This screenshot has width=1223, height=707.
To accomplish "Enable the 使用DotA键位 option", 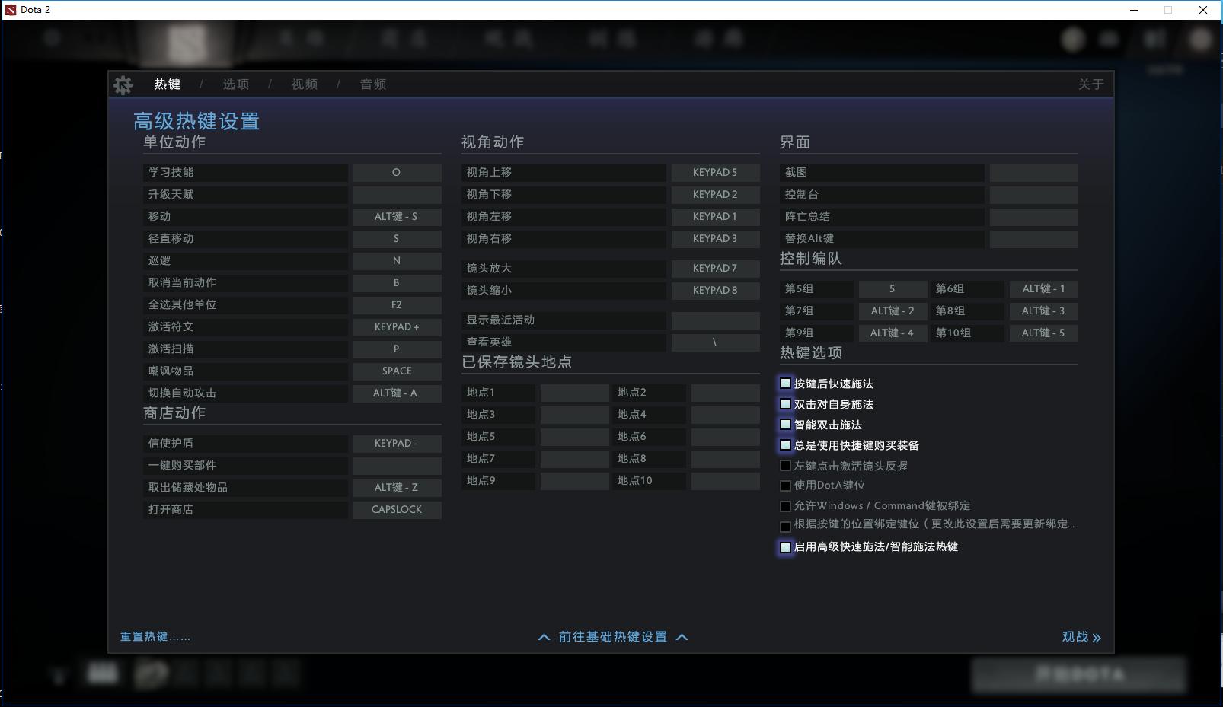I will pyautogui.click(x=785, y=486).
